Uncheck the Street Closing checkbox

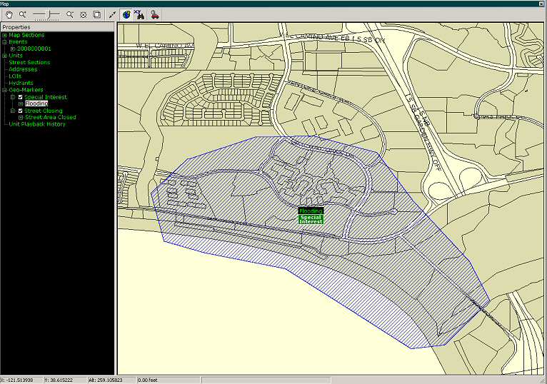coord(21,111)
